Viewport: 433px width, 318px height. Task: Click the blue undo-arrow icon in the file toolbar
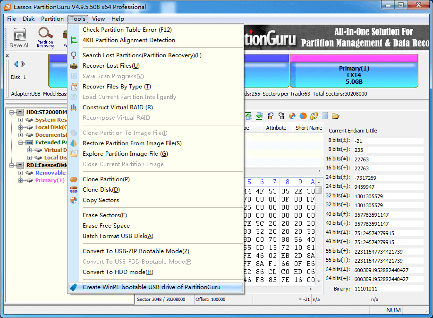[x=271, y=116]
